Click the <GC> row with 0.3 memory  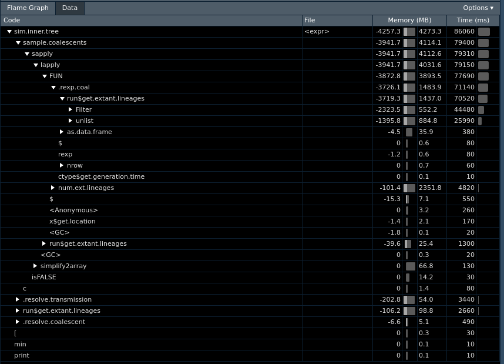250,255
